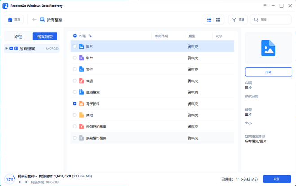Select the 影片 row name
Image resolution: width=296 pixels, height=186 pixels.
pyautogui.click(x=89, y=58)
